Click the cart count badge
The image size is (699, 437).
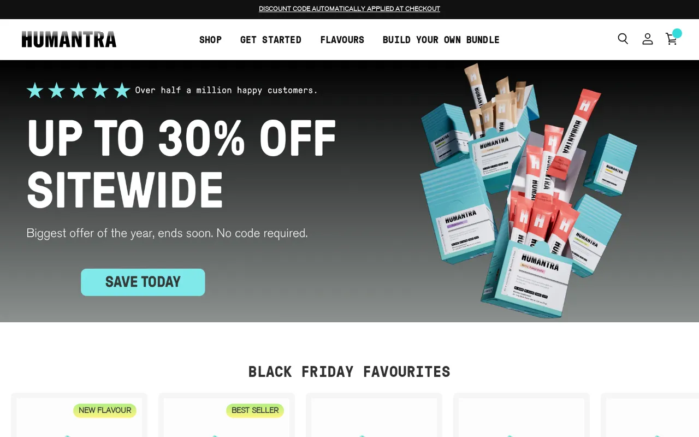point(677,33)
